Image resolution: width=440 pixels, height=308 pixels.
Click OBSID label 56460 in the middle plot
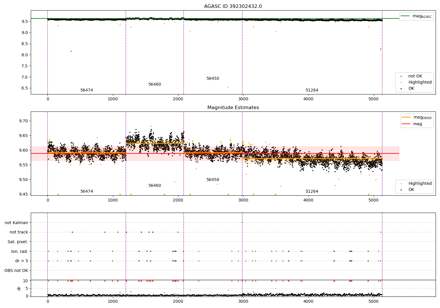[x=155, y=186]
